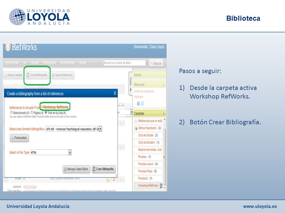
Task: Collapse the Carpetas panel
Action: coord(164,114)
